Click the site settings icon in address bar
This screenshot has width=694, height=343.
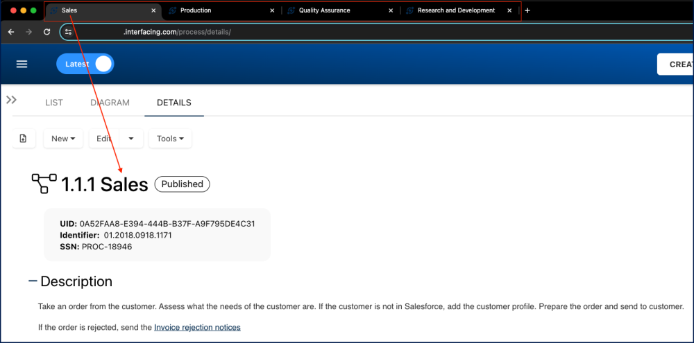pyautogui.click(x=68, y=32)
